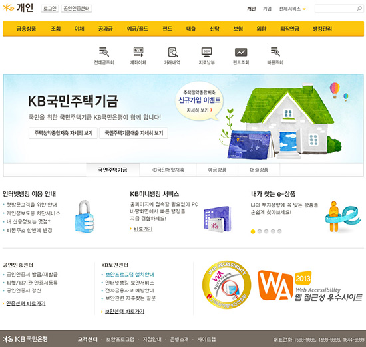Open the 전예금조회 quick icon
Image resolution: width=366 pixels, height=347 pixels.
[x=104, y=52]
